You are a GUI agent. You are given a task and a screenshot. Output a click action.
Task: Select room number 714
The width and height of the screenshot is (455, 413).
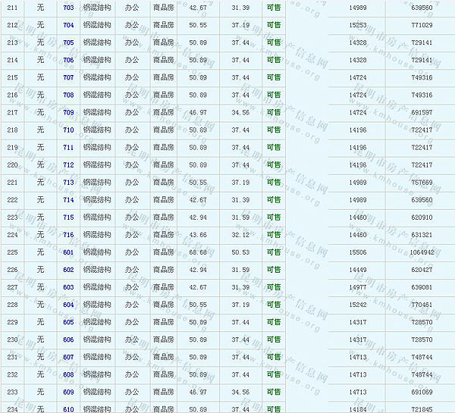click(x=68, y=199)
